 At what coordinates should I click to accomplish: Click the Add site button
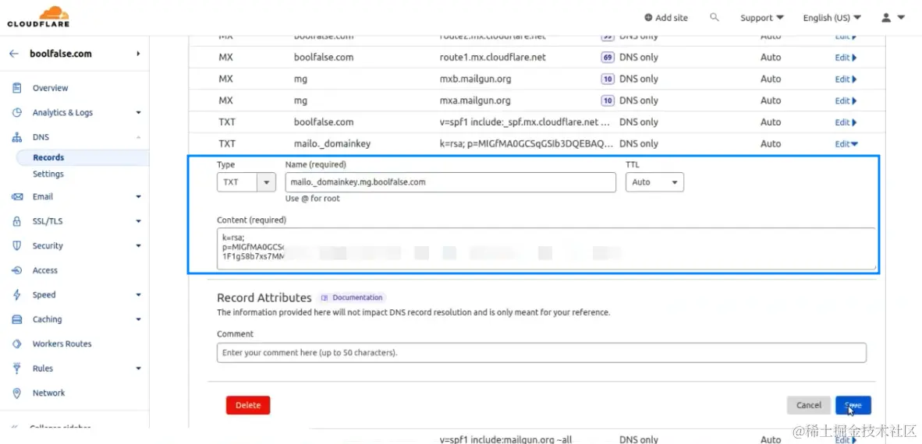[x=665, y=18]
